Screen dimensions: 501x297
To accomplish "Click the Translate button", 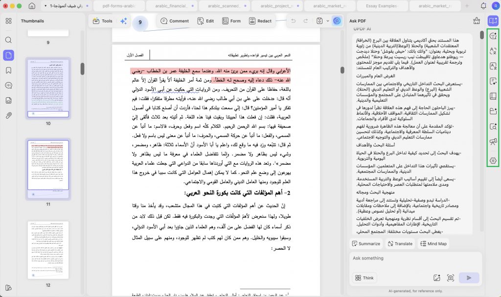I will 400,244.
